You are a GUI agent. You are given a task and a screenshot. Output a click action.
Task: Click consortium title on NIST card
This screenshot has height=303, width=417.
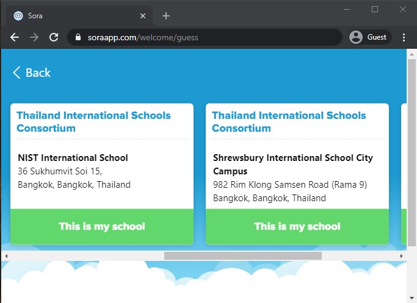coord(93,121)
